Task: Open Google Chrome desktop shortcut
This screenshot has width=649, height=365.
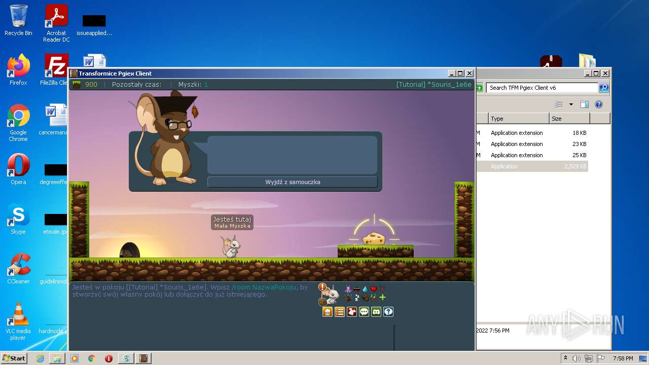Action: [x=18, y=123]
